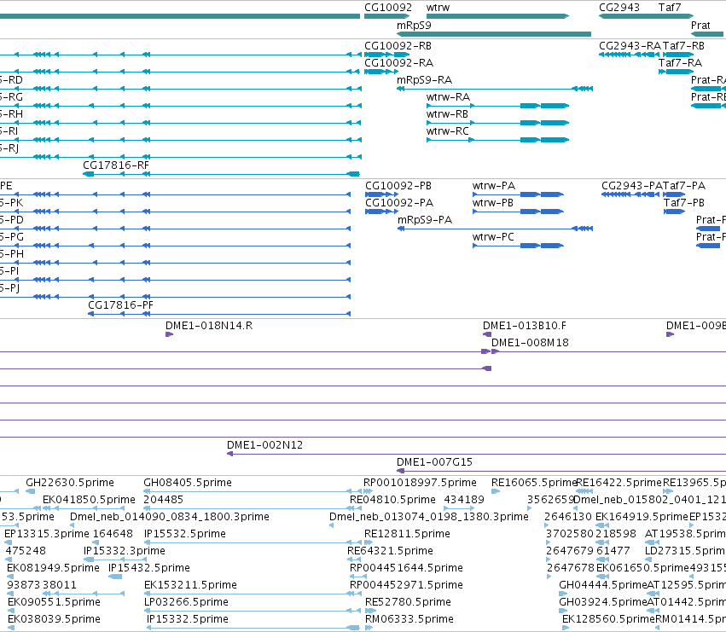Select the Dmel_neb_014090_0834_1800.3prime label

pyautogui.click(x=170, y=517)
